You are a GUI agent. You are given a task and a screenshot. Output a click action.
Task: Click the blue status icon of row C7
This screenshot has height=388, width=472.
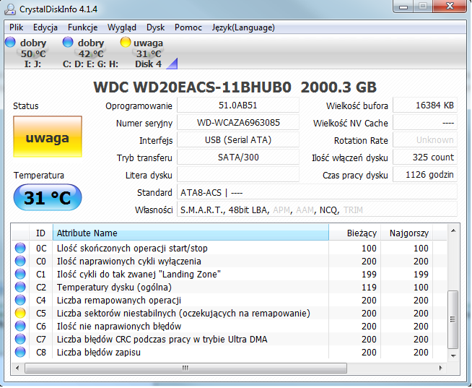(x=20, y=339)
